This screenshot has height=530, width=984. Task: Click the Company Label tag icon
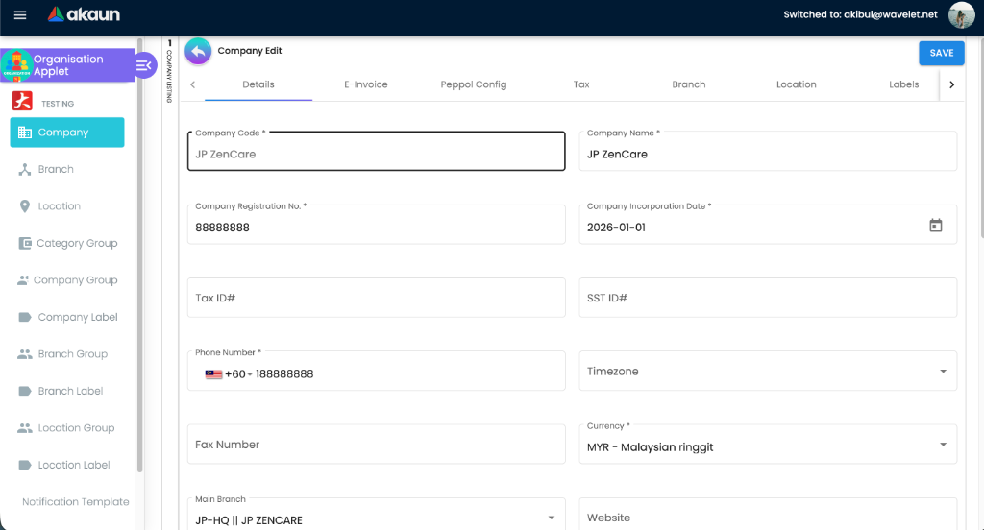[x=24, y=318]
